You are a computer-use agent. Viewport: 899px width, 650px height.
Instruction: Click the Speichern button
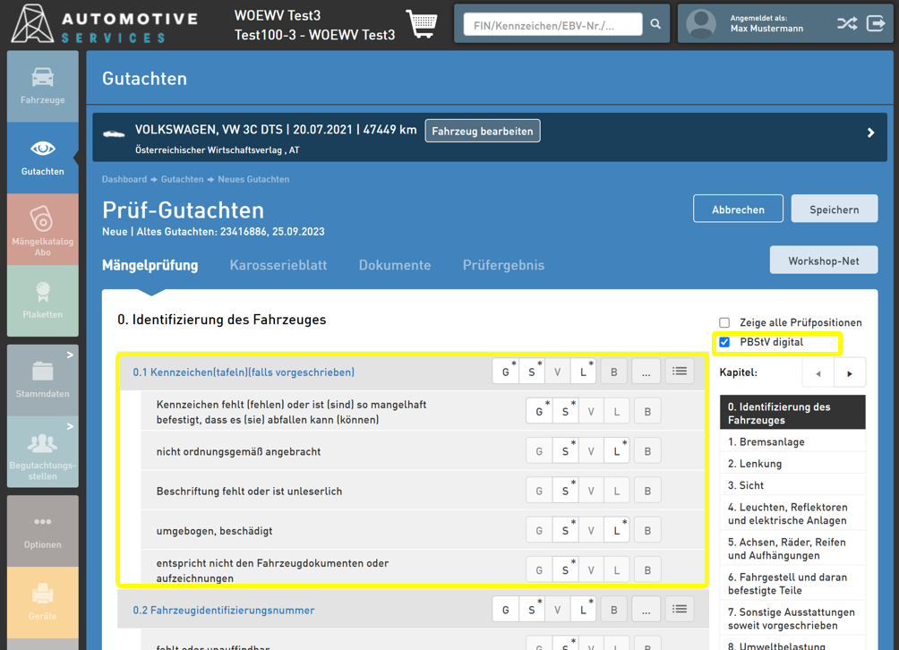(834, 210)
